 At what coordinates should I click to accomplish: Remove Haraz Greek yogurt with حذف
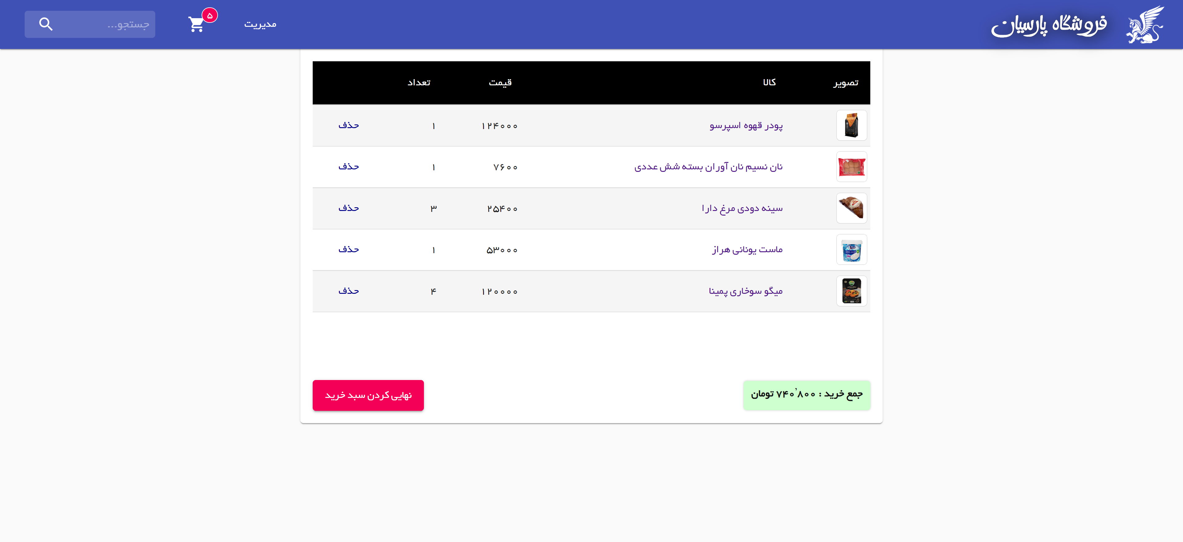pyautogui.click(x=348, y=250)
